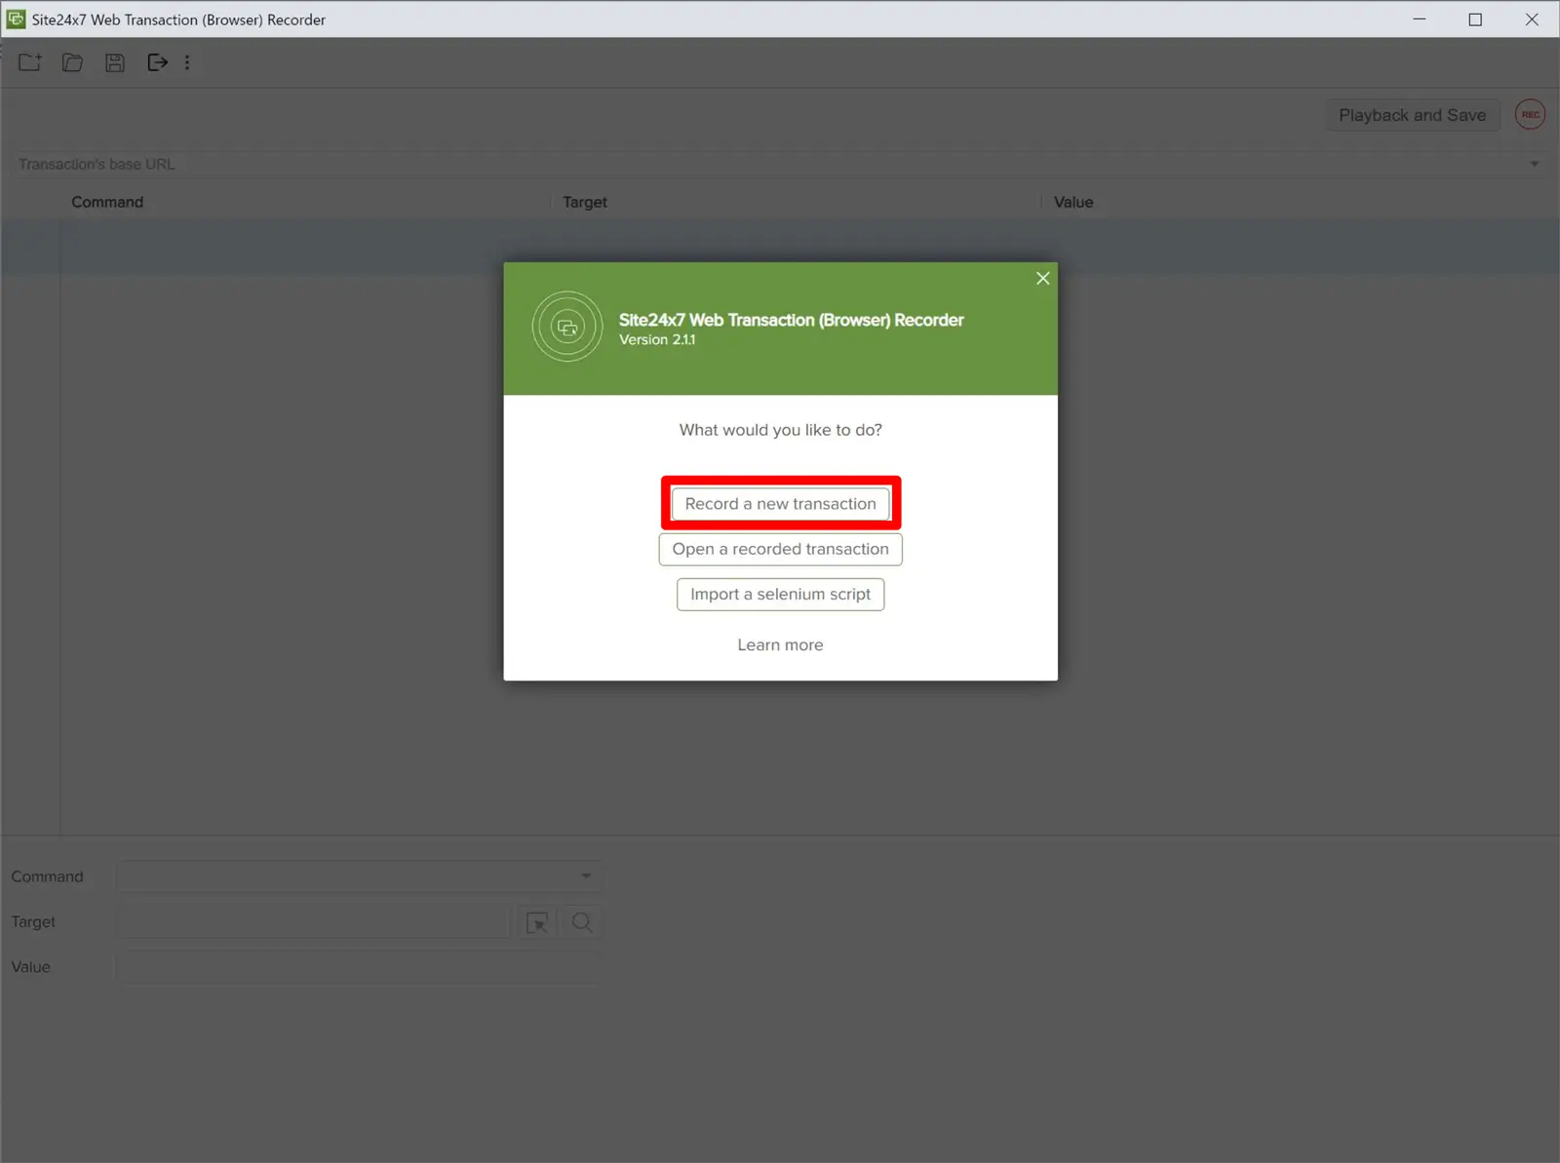Click the Value column header
This screenshot has height=1163, width=1560.
tap(1073, 202)
